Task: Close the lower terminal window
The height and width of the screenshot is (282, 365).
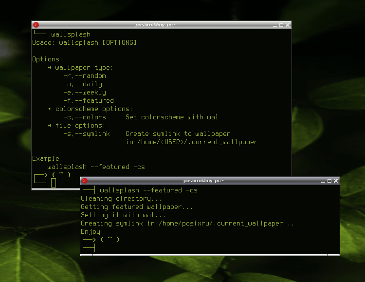Action: click(336, 181)
